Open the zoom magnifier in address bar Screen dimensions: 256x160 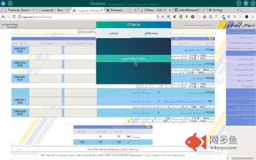(158, 17)
